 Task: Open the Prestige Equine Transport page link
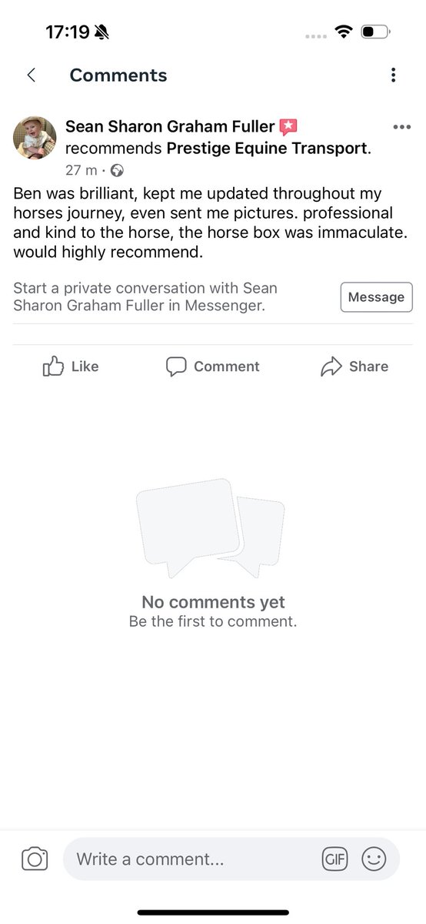pos(267,149)
